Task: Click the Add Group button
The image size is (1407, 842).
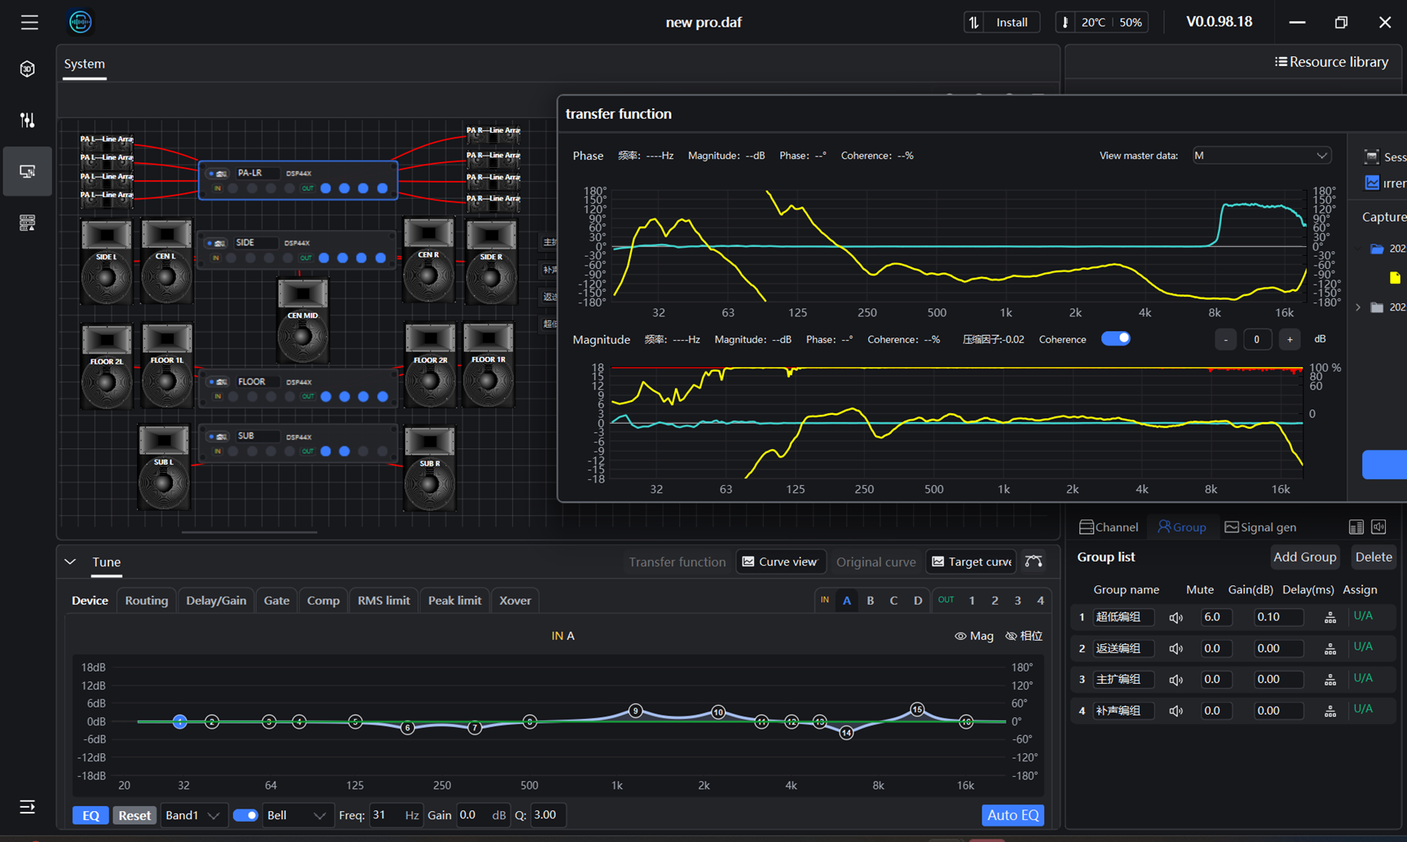Action: pyautogui.click(x=1304, y=557)
